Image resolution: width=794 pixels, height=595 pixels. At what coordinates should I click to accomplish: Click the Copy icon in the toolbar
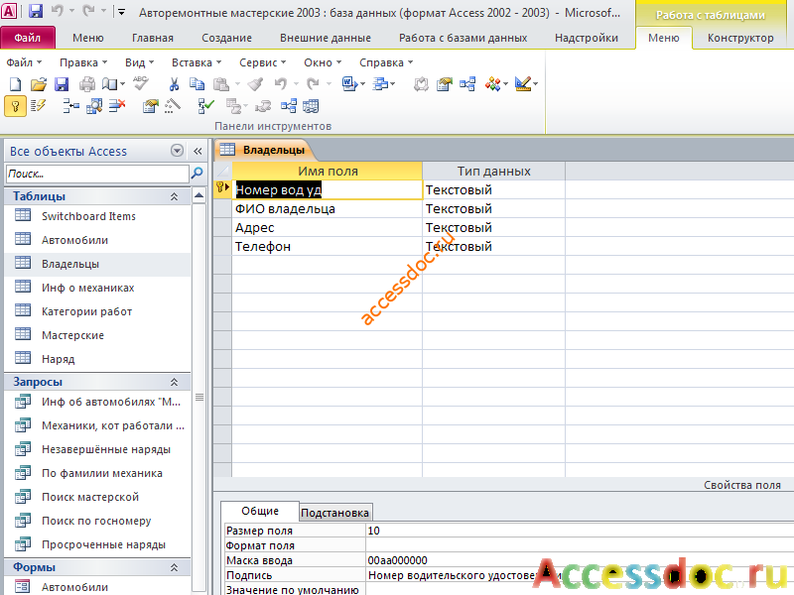tap(197, 84)
